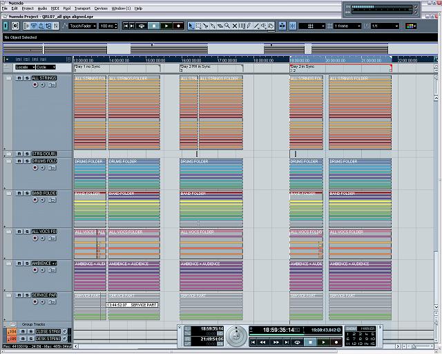Viewport: 442px width, 354px height.
Task: Show the Event Infoline
Action: click(34, 26)
